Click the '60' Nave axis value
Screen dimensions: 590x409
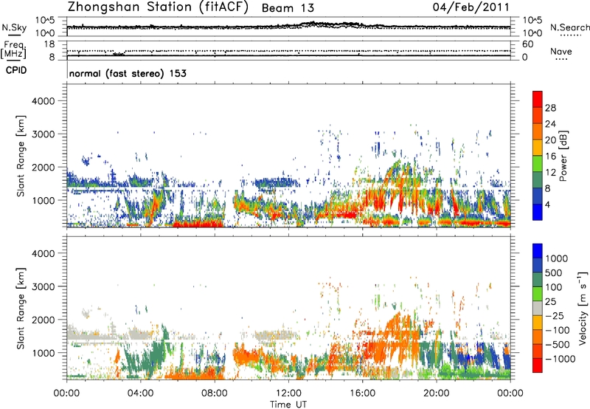[527, 44]
